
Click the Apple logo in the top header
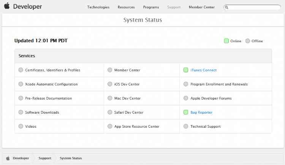coord(7,6)
